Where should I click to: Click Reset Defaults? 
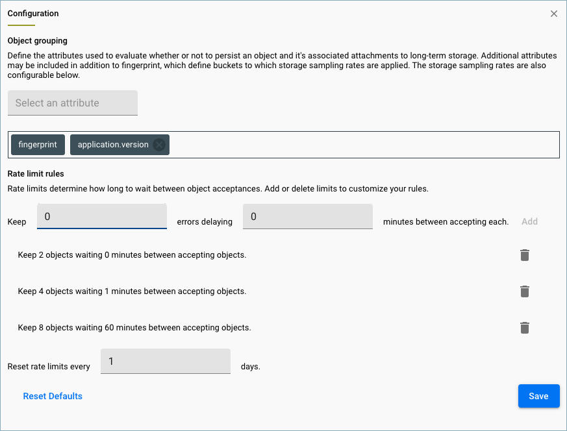53,396
